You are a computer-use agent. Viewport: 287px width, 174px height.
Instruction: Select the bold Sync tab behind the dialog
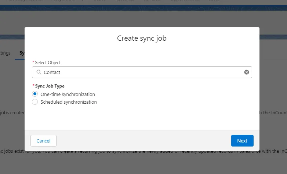tap(22, 53)
